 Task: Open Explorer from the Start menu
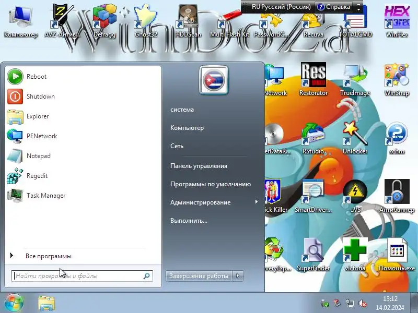coord(83,116)
